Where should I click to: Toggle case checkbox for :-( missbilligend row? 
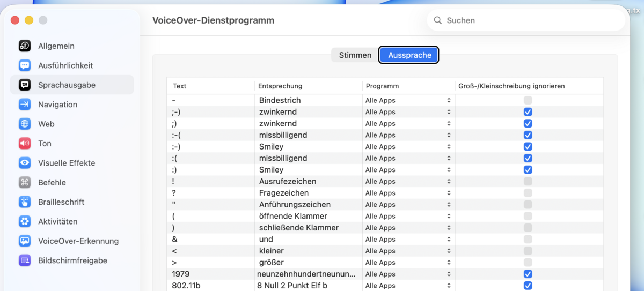528,135
